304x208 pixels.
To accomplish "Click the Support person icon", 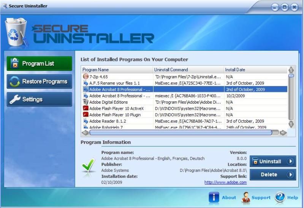I will pyautogui.click(x=245, y=198).
